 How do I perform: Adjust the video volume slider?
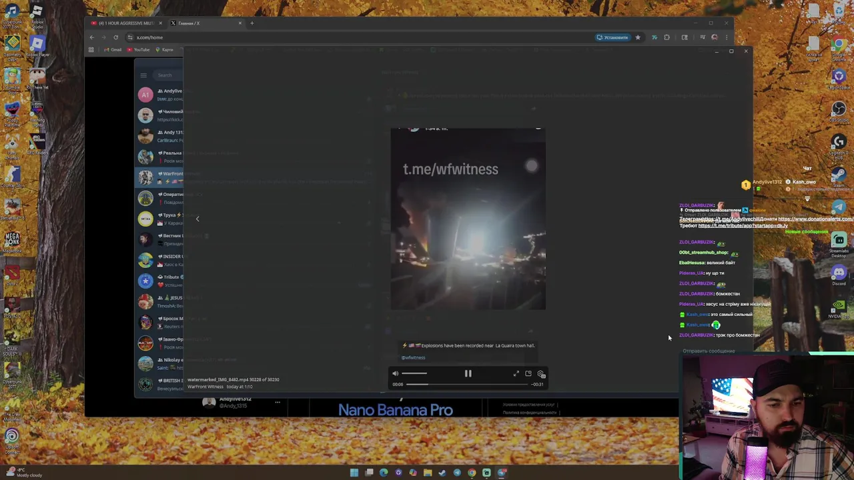414,374
